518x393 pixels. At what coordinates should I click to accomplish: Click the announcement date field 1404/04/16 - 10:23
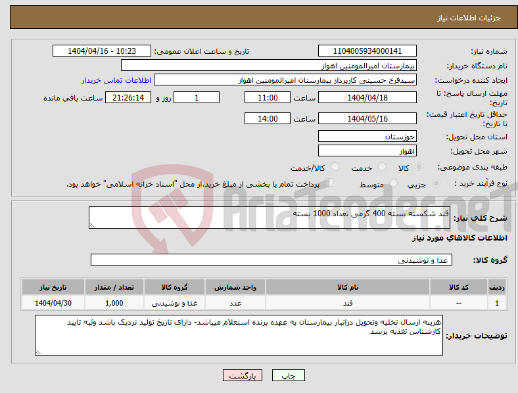(x=102, y=51)
